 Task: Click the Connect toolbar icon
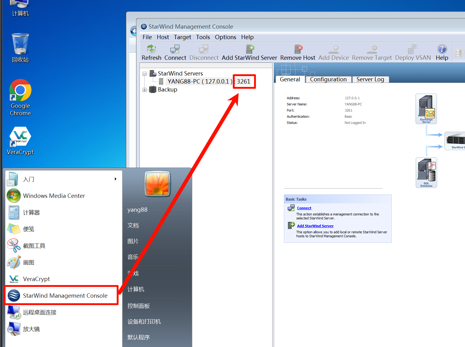pyautogui.click(x=175, y=49)
